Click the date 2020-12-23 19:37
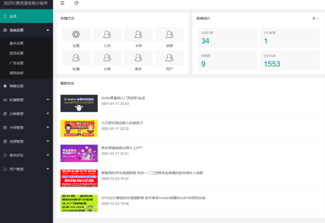 coord(115,179)
